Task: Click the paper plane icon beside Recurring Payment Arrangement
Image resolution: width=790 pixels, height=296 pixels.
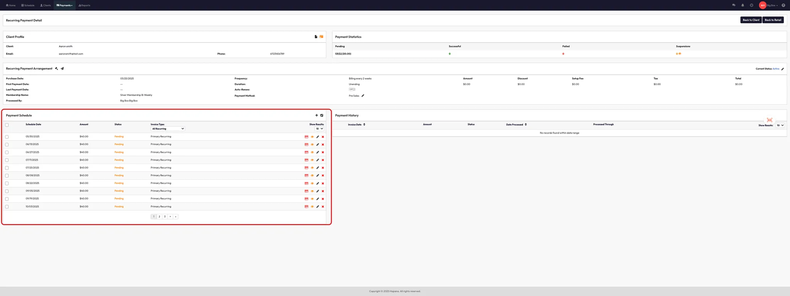Action: coord(62,69)
